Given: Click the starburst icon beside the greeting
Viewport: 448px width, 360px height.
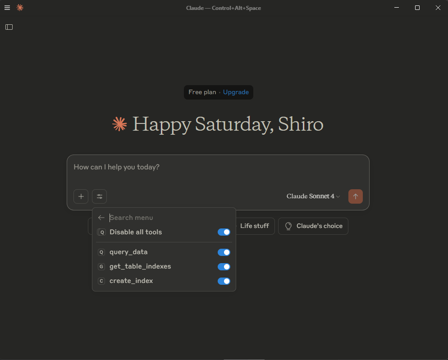Looking at the screenshot, I should coord(119,124).
